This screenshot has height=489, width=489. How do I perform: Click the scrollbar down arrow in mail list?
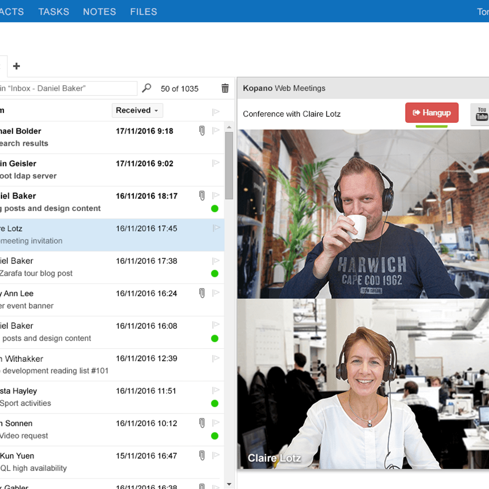tap(229, 485)
